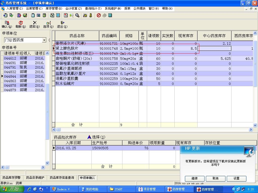
Task: Click the green calculator toolbar icon
Action: coord(44,15)
